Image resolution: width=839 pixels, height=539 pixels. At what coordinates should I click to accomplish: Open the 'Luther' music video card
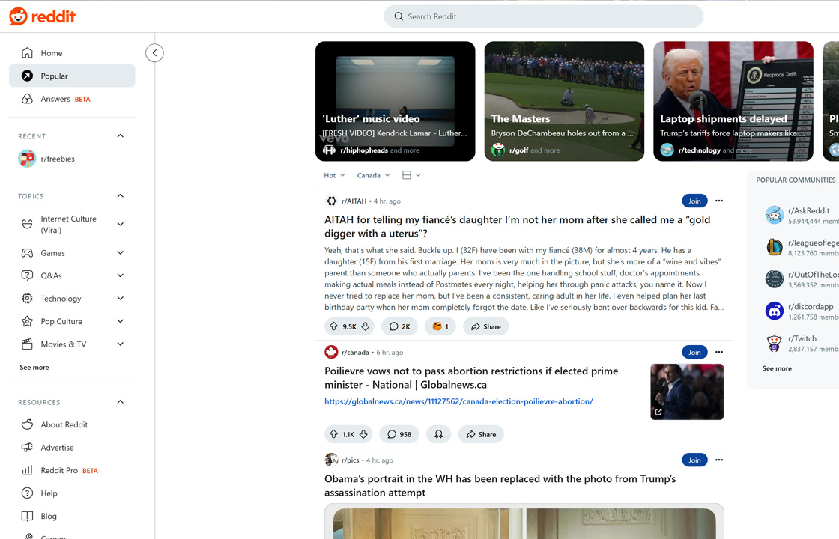[x=396, y=101]
